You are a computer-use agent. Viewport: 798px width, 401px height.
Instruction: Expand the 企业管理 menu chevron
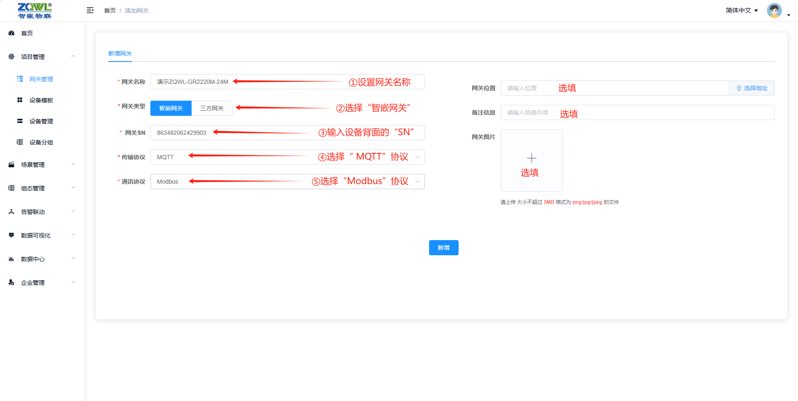pos(73,282)
